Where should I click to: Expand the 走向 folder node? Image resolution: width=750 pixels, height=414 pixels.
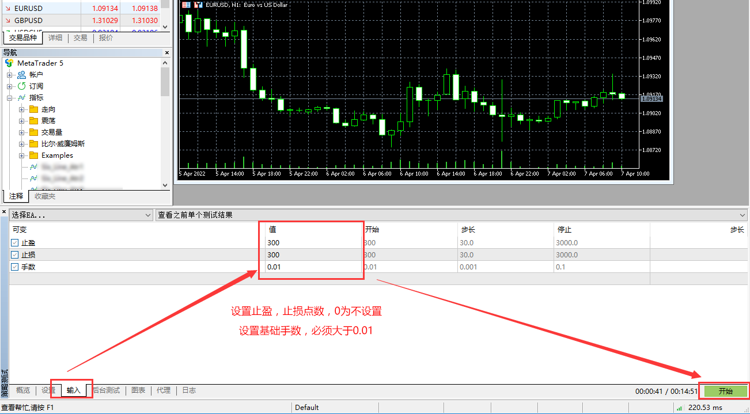point(21,109)
